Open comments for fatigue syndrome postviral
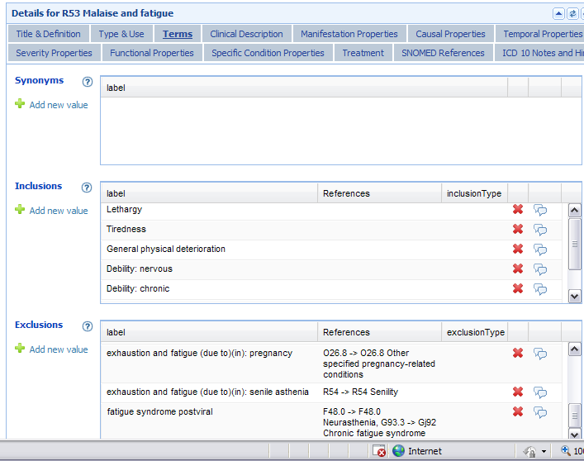 pos(540,412)
